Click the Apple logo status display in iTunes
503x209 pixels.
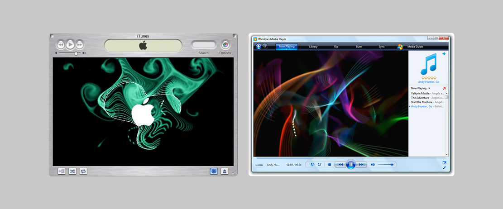point(143,45)
